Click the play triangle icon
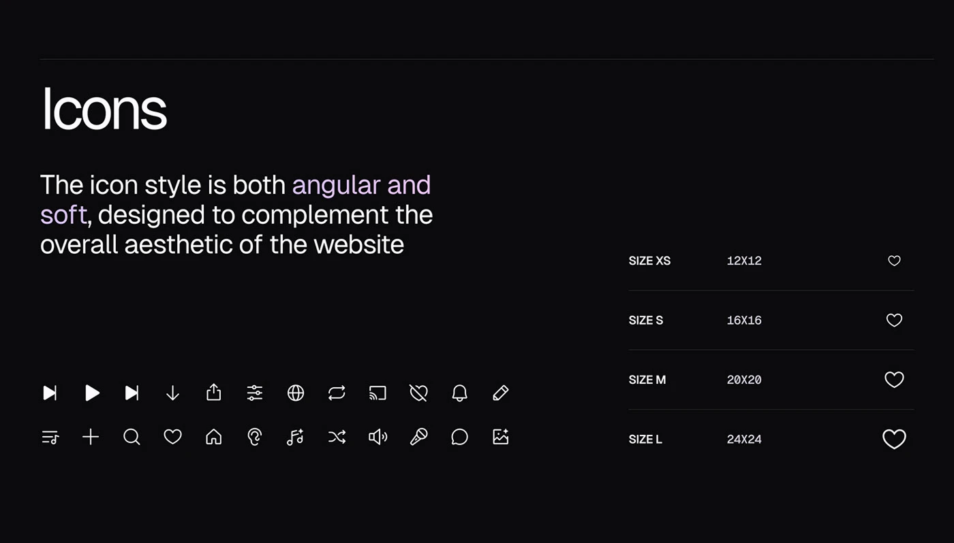Image resolution: width=954 pixels, height=543 pixels. coord(92,393)
